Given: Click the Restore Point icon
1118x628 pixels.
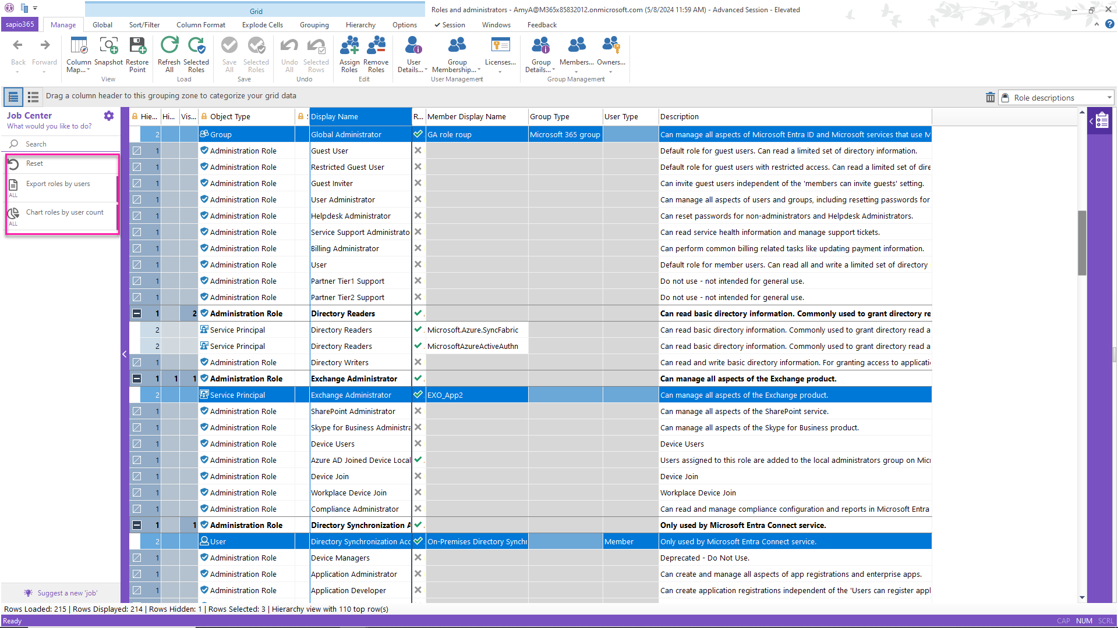Looking at the screenshot, I should 137,55.
